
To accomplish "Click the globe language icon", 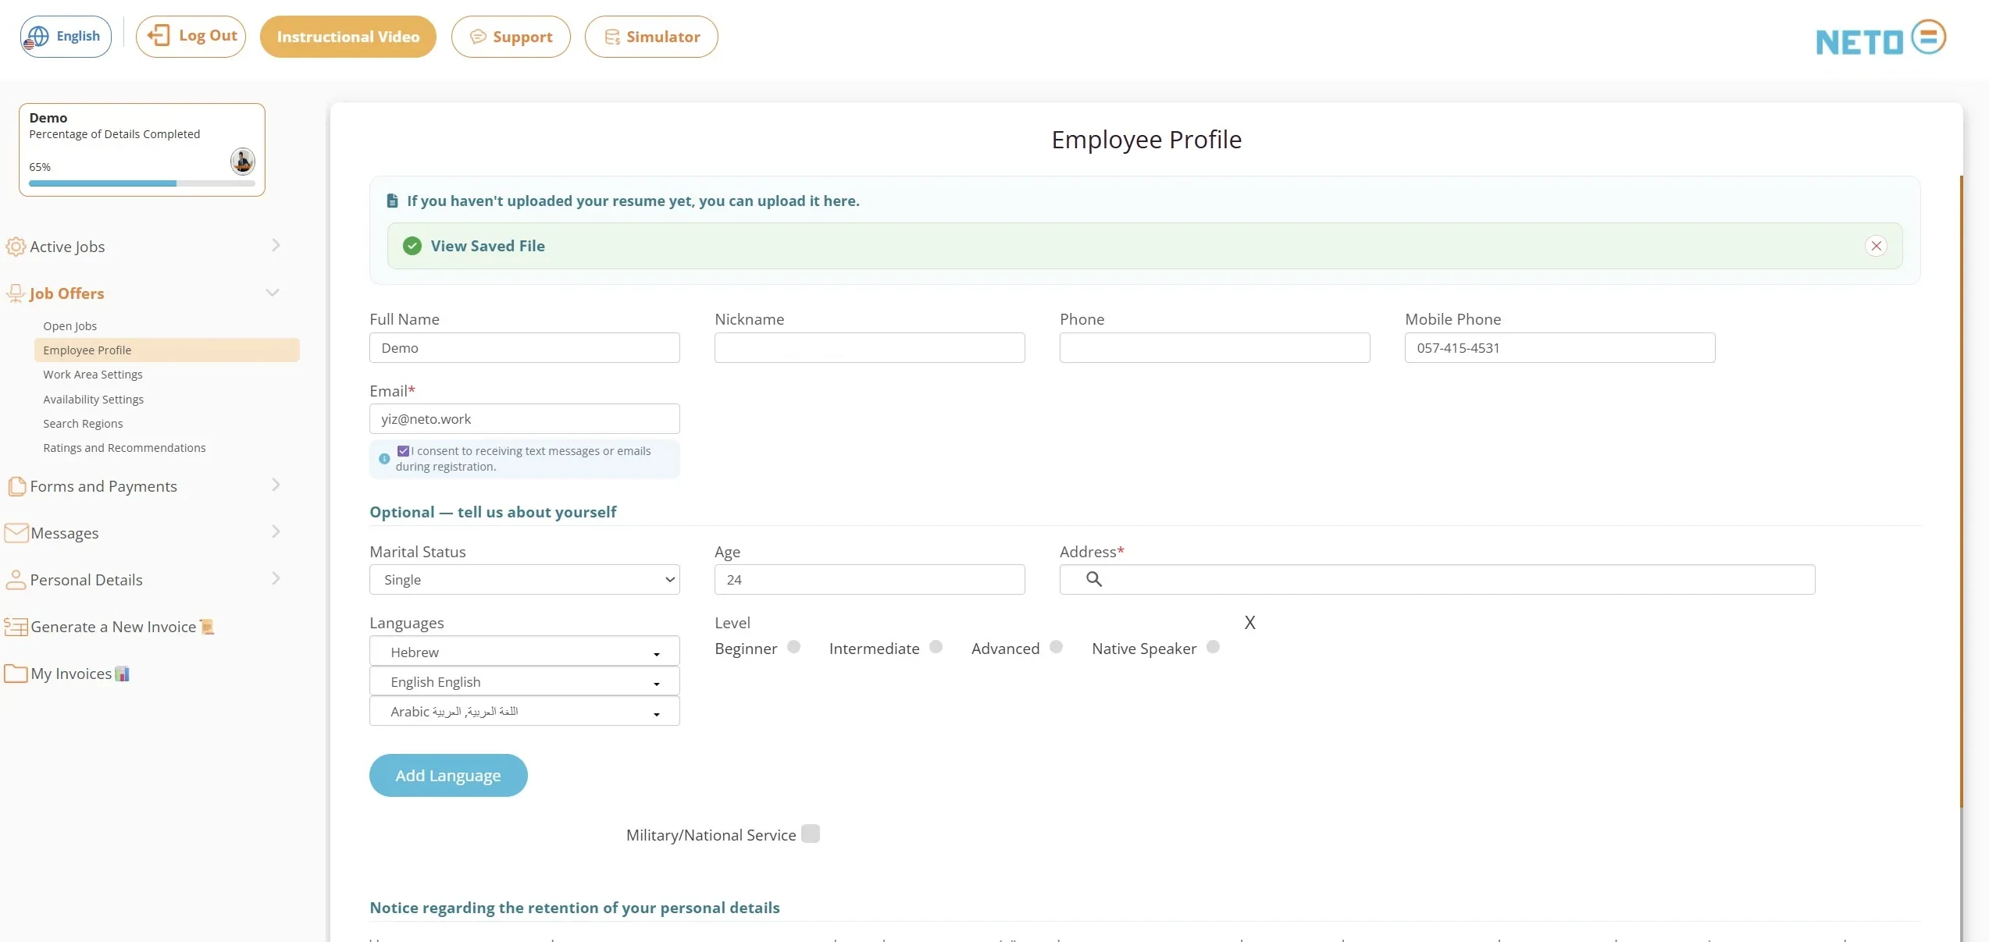I will [x=37, y=37].
